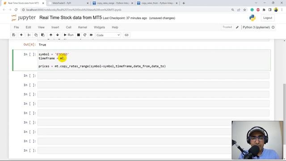Click the zoom magnifier icon in address bar
This screenshot has width=286, height=161.
[x=232, y=10]
